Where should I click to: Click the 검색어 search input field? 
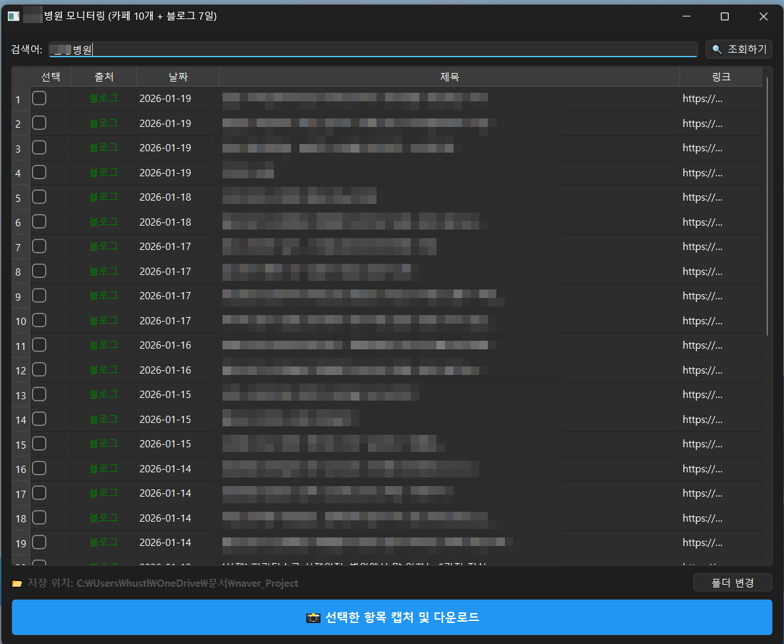click(373, 49)
